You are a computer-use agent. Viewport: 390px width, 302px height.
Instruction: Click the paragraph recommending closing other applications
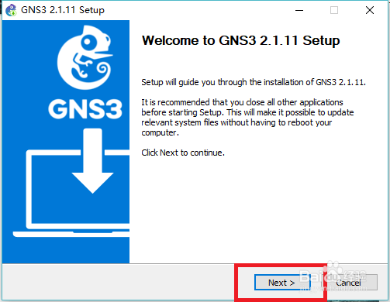(247, 118)
